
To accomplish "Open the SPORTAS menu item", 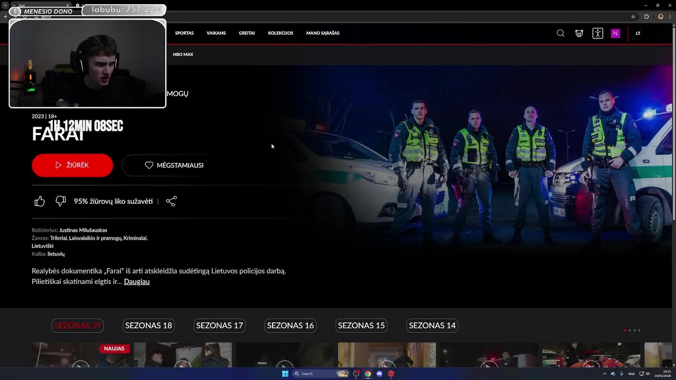I will point(184,33).
